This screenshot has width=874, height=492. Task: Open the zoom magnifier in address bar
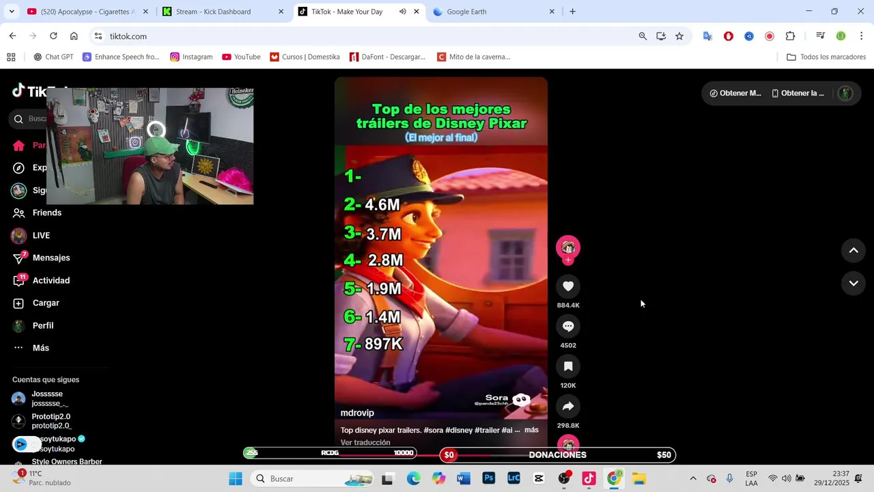643,36
